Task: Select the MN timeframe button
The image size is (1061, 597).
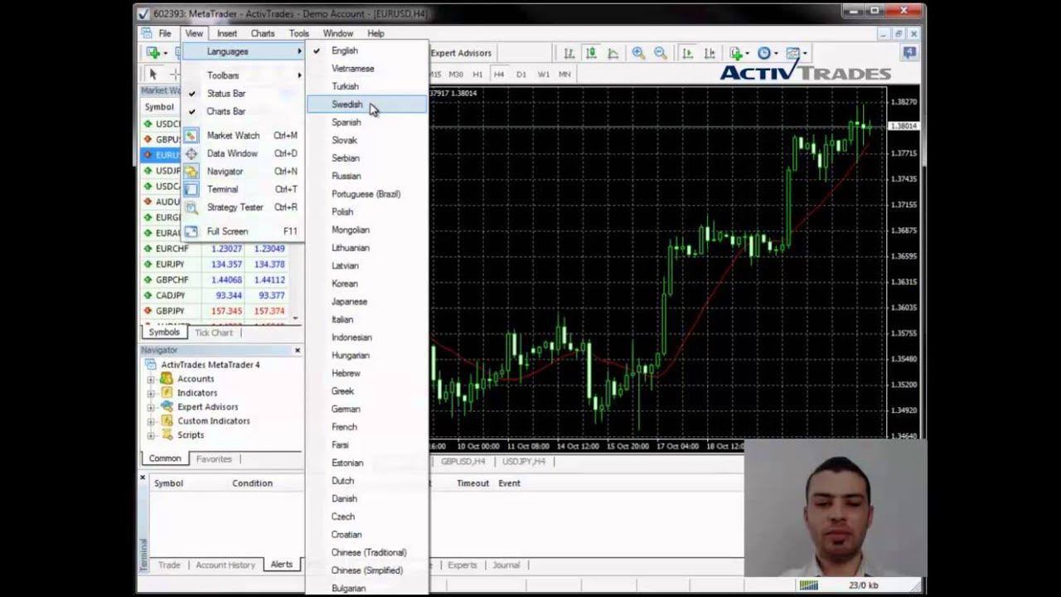Action: (x=564, y=75)
